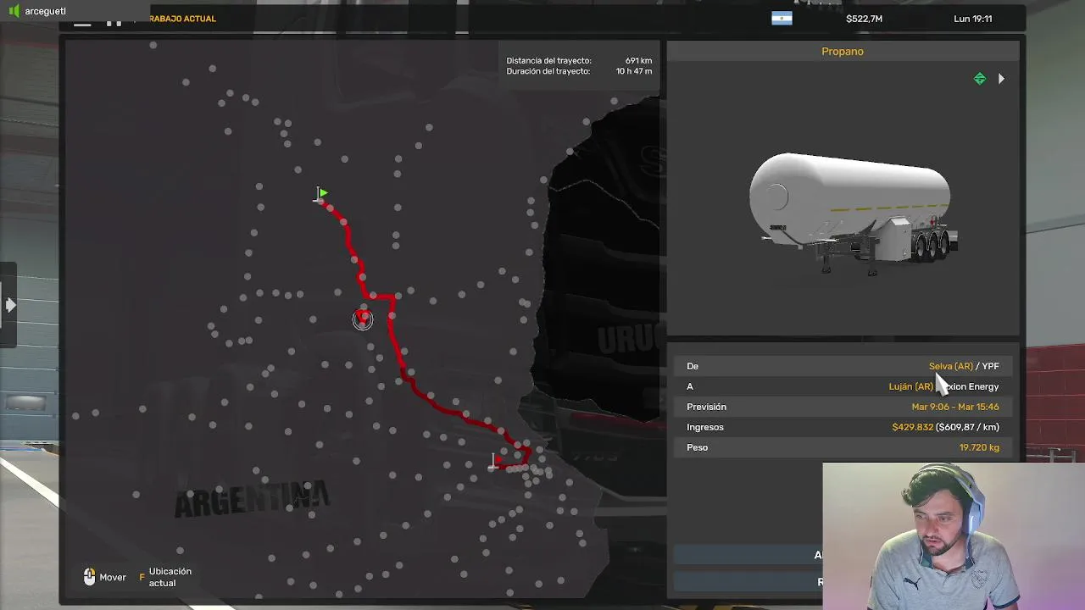This screenshot has width=1085, height=610.
Task: Click the balance $522,7M in top bar
Action: coord(864,19)
